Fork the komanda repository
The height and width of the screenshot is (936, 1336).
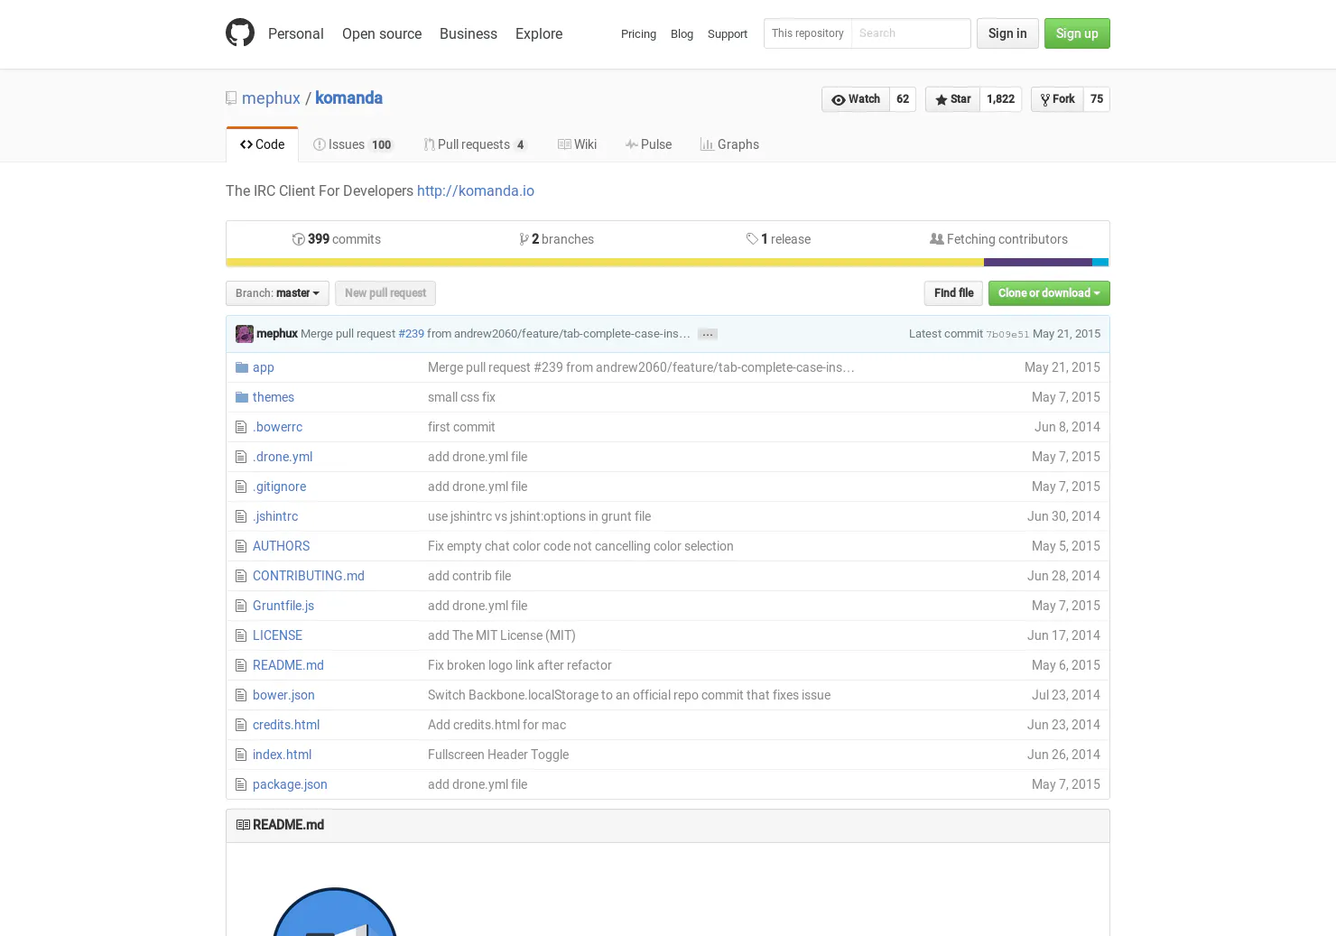pos(1057,99)
